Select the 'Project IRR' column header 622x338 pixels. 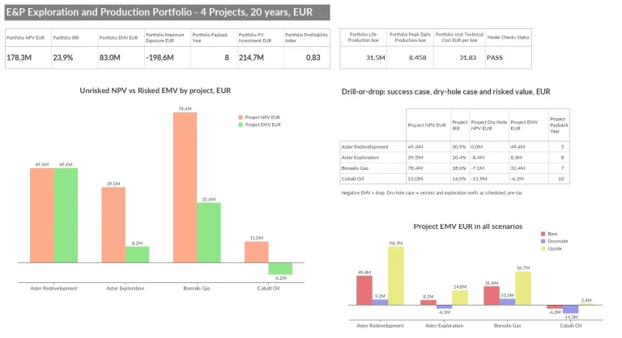click(x=460, y=125)
